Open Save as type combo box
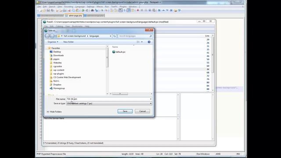 109,104
